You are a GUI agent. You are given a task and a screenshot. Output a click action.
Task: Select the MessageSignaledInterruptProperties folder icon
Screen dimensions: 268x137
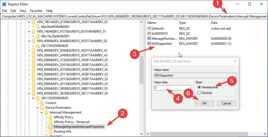[50, 127]
